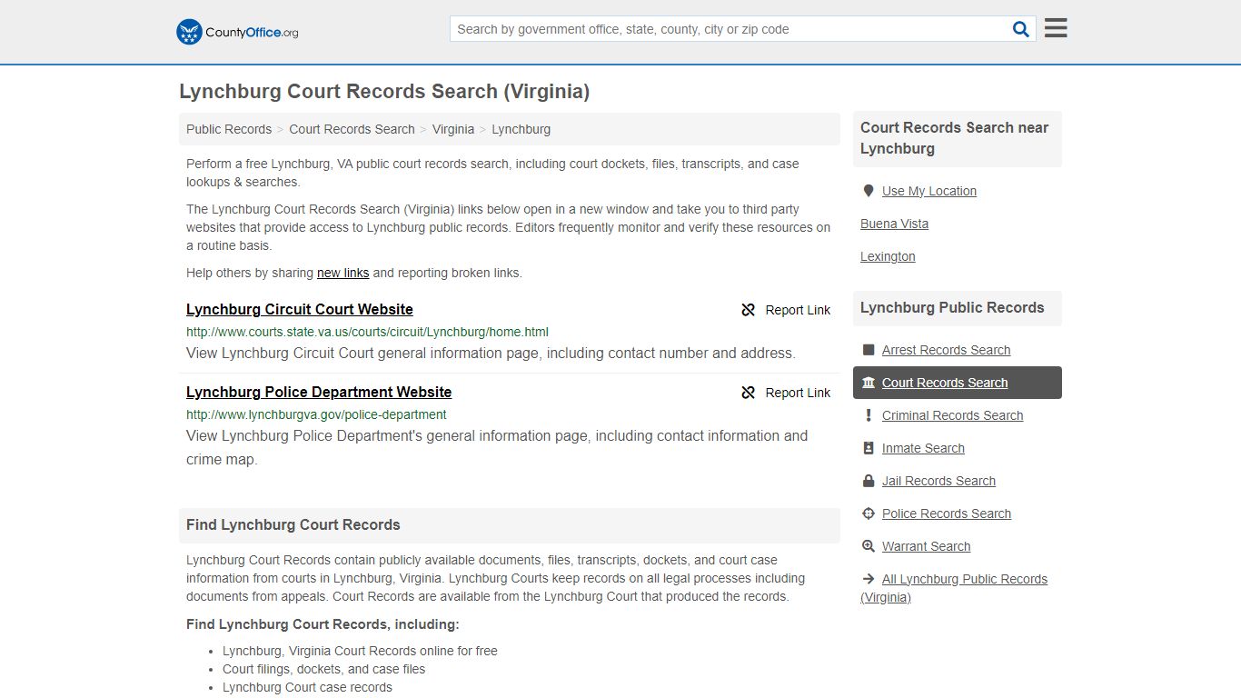Viewport: 1241px width, 698px height.
Task: Click the 'Find Lynchburg Court Records' section heading
Action: (293, 525)
